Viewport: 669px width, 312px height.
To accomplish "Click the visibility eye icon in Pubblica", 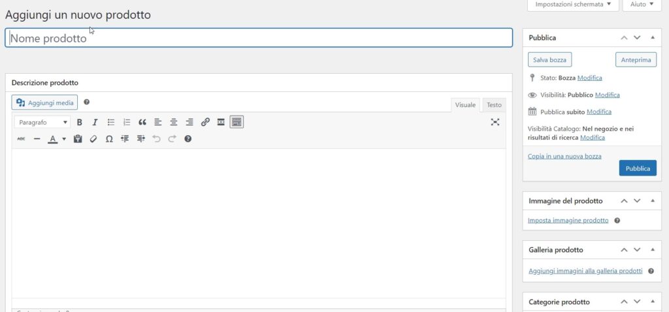I will tap(532, 95).
